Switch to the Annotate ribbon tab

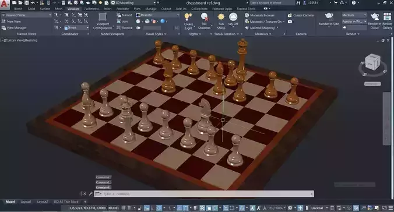122,9
